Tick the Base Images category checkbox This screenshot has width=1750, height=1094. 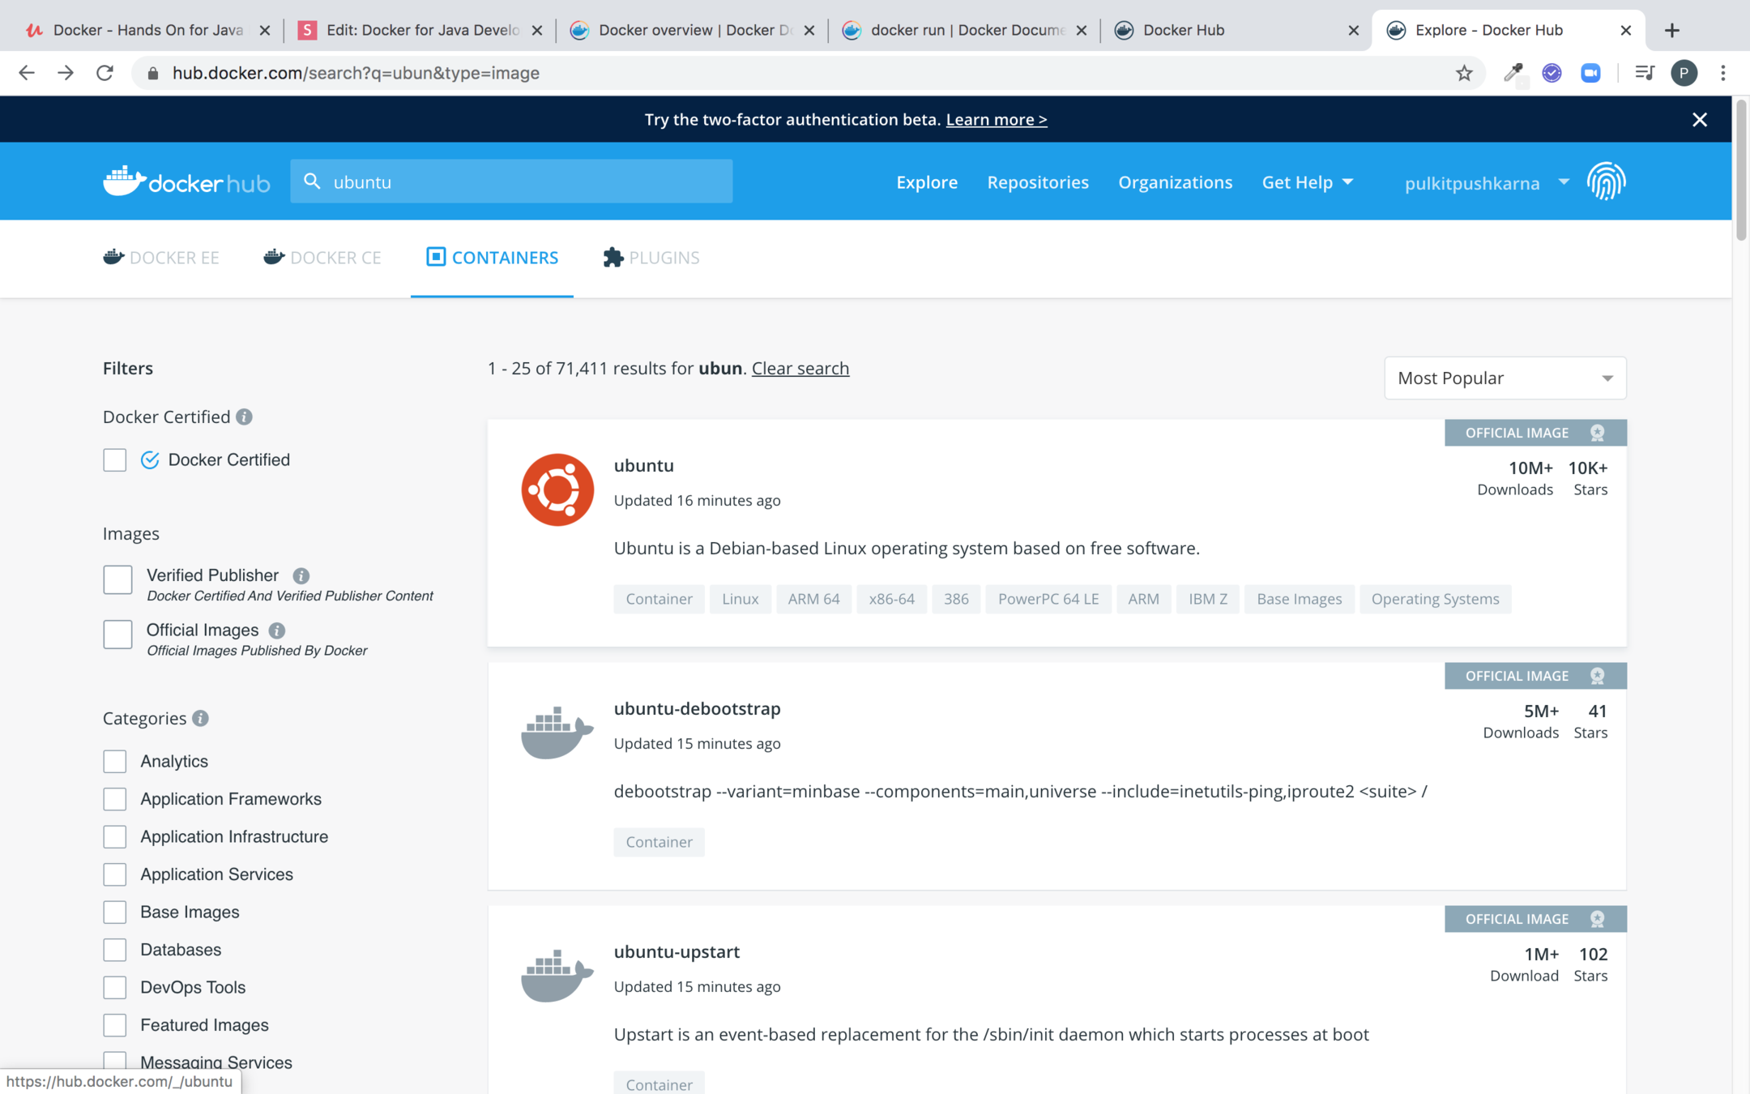tap(115, 912)
